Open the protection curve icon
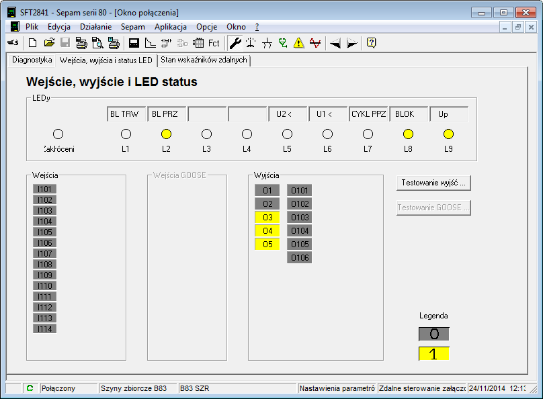Viewport: 543px width, 399px height. [x=150, y=43]
